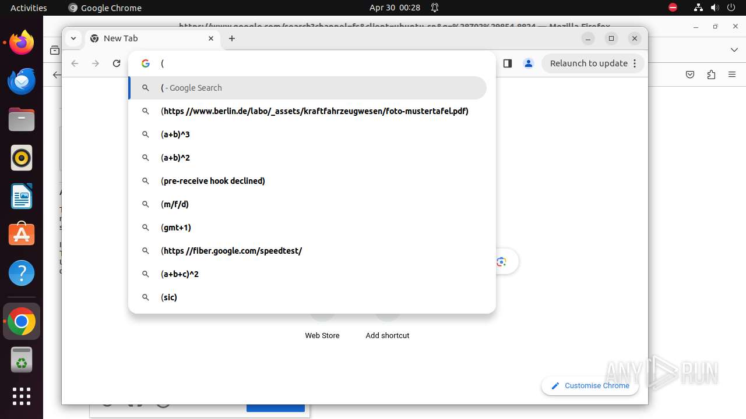Open Chrome side panel icon
The height and width of the screenshot is (419, 746).
[507, 63]
